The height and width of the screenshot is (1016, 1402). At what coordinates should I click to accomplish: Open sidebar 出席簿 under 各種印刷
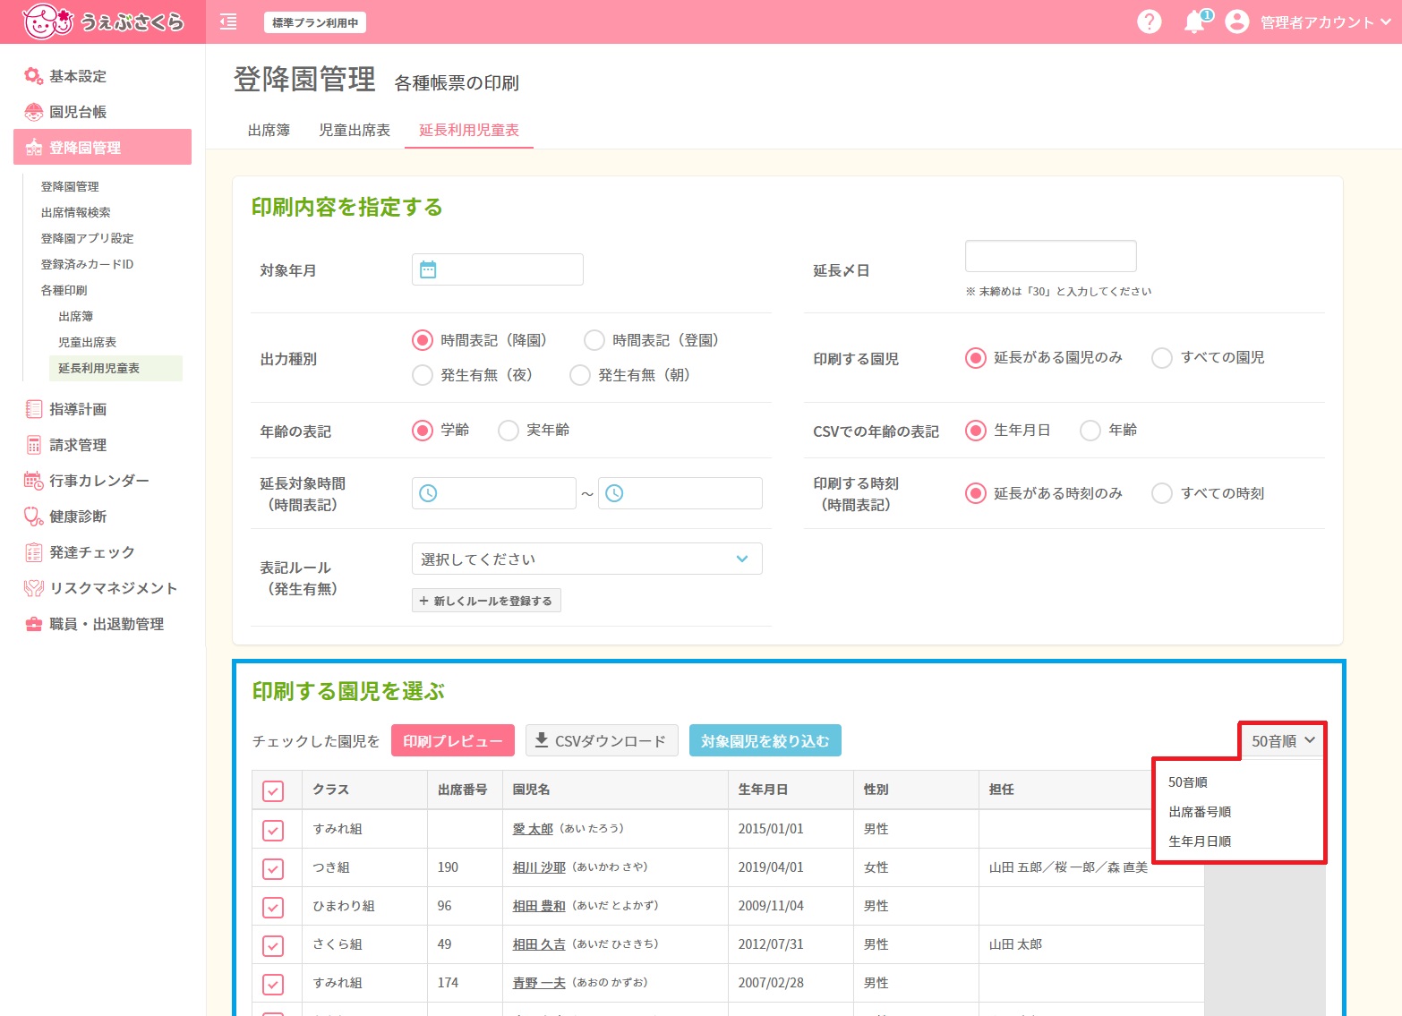click(x=75, y=316)
